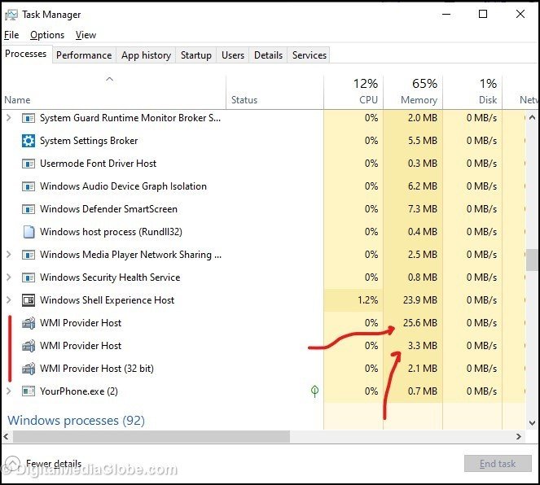Viewport: 540px width, 485px height.
Task: Open the Options menu
Action: pyautogui.click(x=47, y=35)
